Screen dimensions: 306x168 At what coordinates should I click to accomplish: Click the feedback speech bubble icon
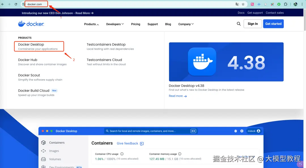point(141,143)
